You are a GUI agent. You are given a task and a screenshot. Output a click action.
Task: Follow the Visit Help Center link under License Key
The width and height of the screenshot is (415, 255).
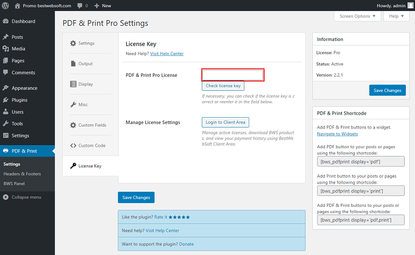(167, 53)
